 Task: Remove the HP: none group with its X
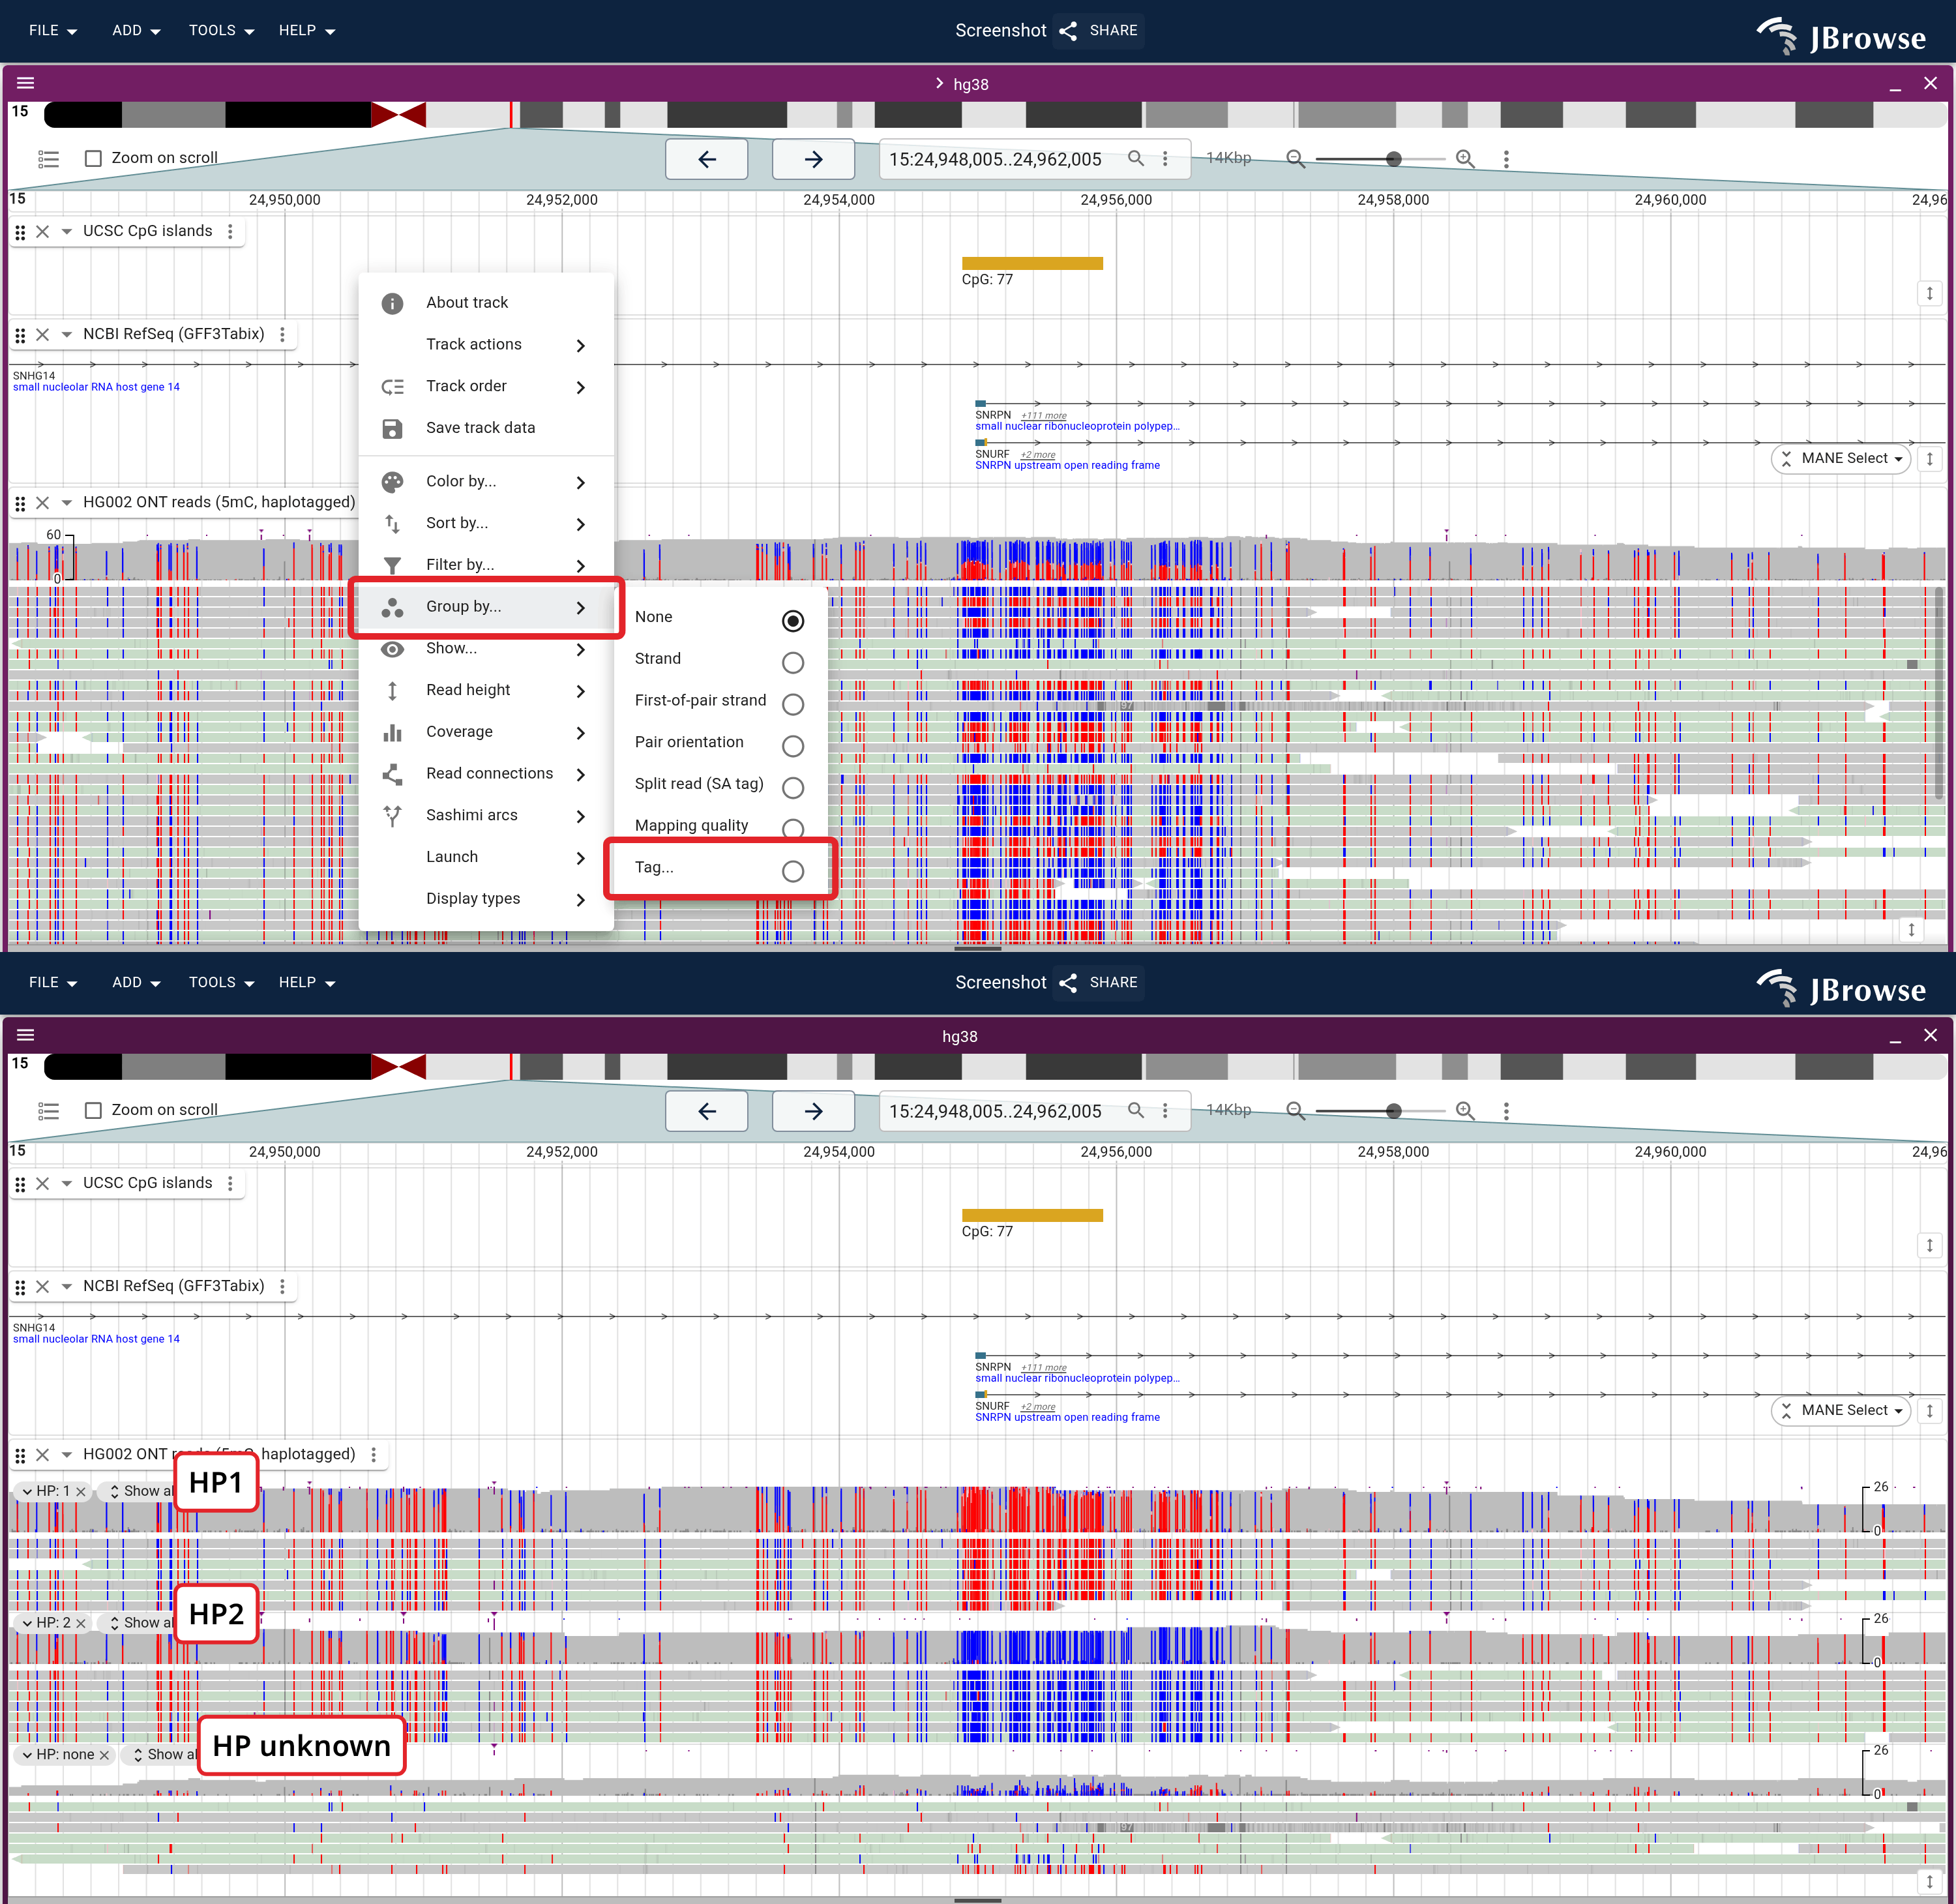pos(104,1755)
